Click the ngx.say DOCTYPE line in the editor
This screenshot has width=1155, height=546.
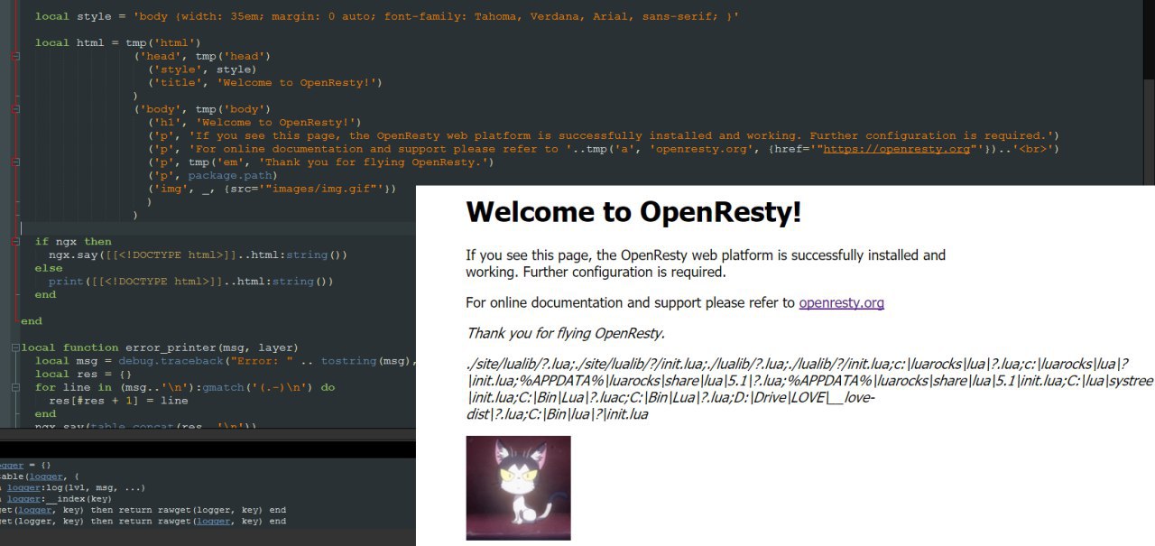(199, 255)
